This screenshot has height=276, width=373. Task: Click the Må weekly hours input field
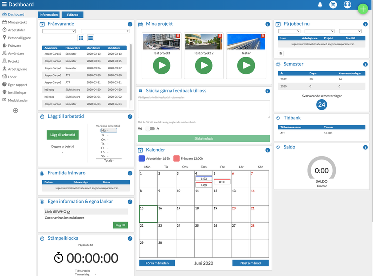point(109,130)
